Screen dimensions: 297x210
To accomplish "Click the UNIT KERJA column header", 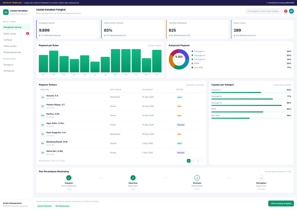I will coord(115,90).
